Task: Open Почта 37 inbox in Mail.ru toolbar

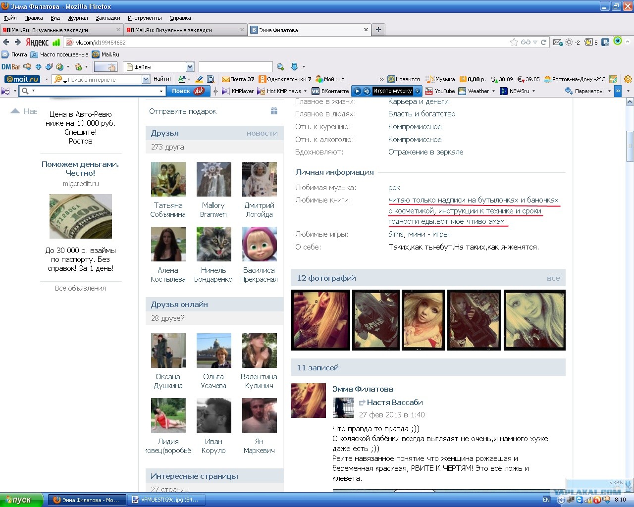Action: point(238,79)
